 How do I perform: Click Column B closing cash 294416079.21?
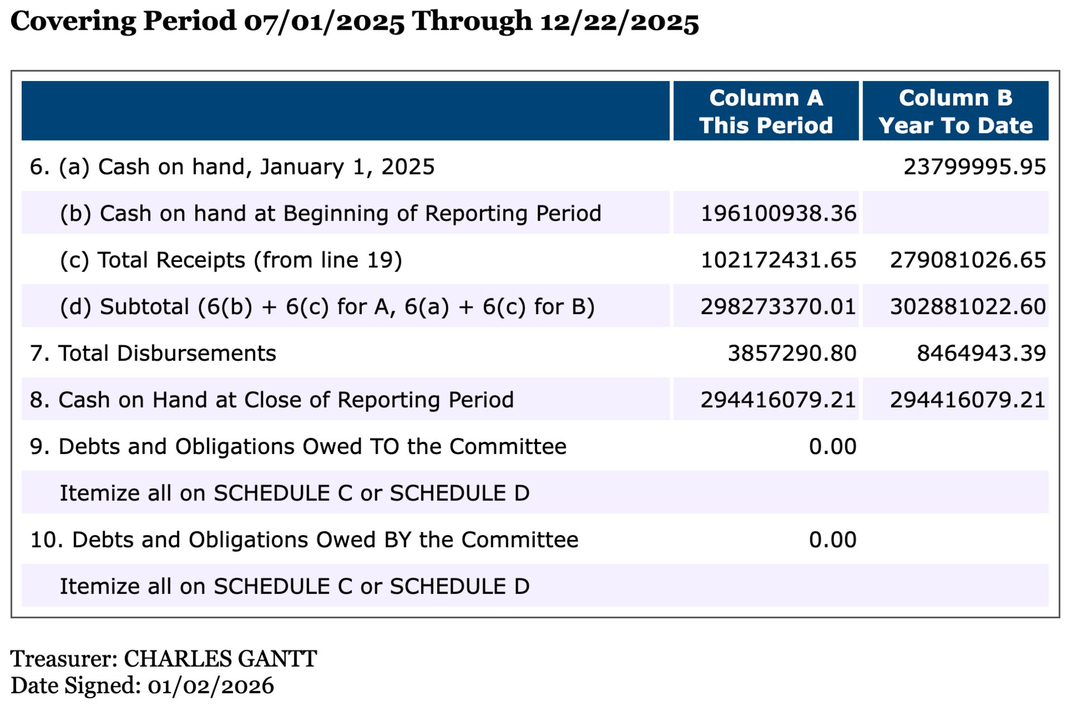(x=968, y=400)
